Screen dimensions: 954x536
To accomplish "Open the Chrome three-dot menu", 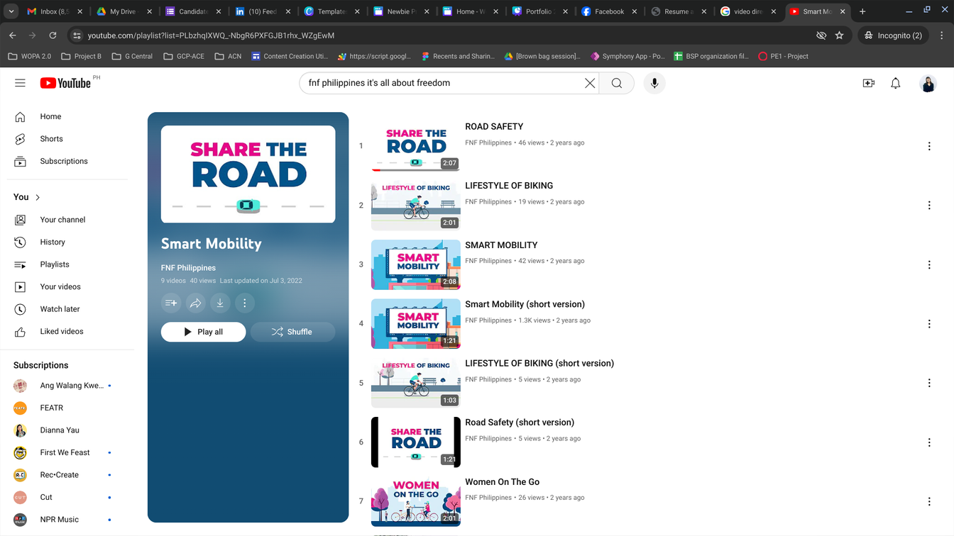I will 942,35.
